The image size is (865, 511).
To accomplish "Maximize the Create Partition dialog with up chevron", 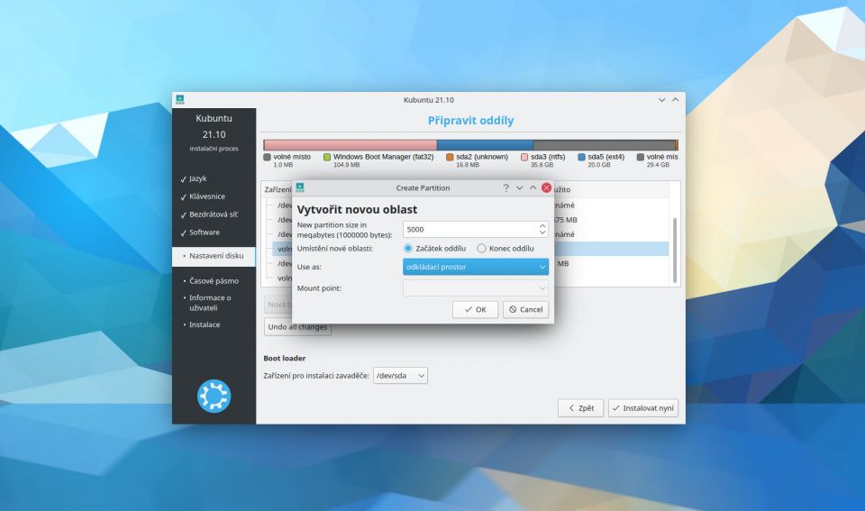I will (x=533, y=187).
